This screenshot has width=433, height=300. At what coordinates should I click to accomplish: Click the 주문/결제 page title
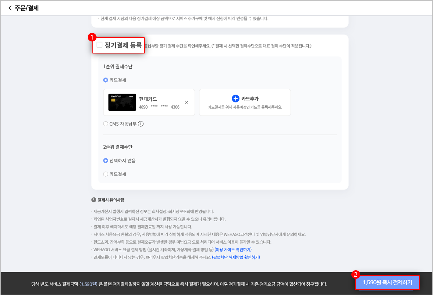pos(27,8)
